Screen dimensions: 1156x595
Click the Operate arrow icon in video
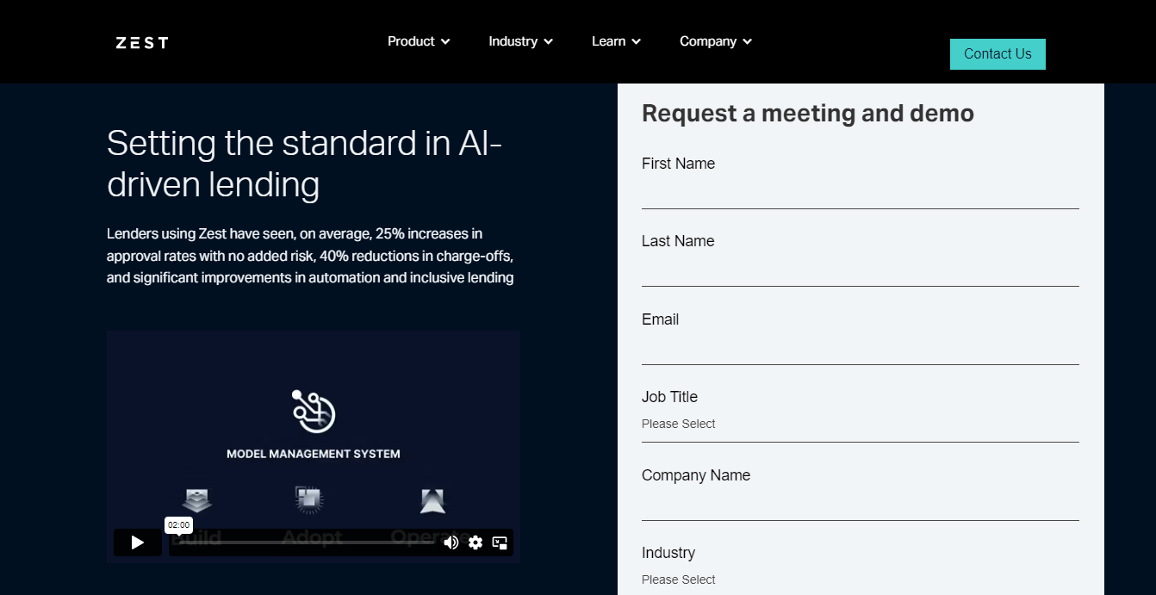(x=432, y=501)
